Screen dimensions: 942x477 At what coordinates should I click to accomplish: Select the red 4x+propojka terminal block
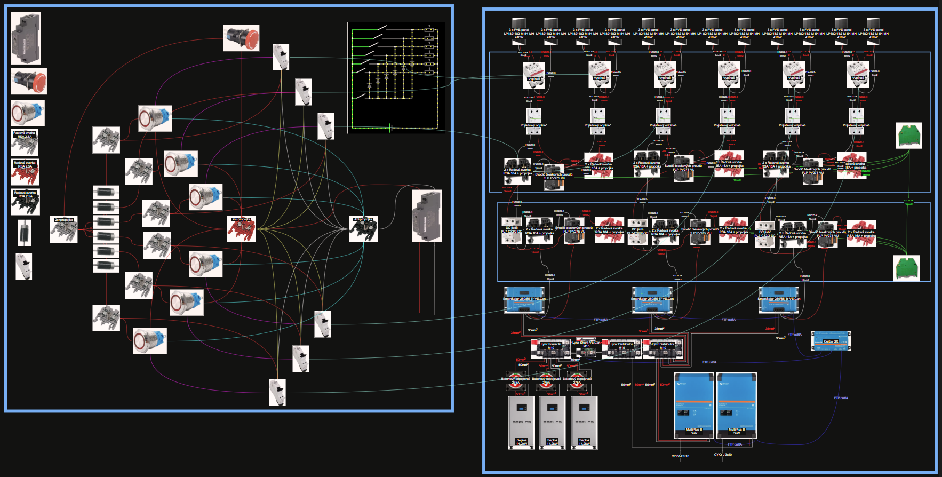(x=242, y=229)
